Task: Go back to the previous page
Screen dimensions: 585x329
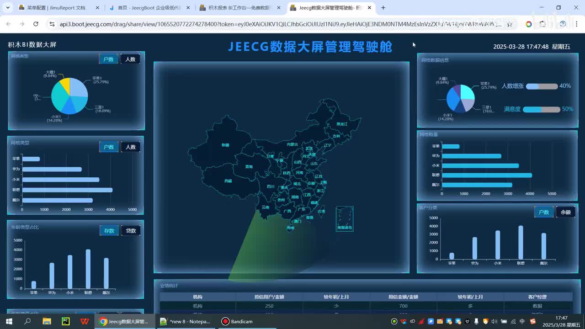Action: click(x=9, y=24)
